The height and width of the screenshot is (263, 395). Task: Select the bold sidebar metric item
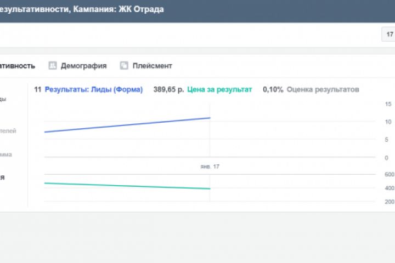tap(3, 178)
